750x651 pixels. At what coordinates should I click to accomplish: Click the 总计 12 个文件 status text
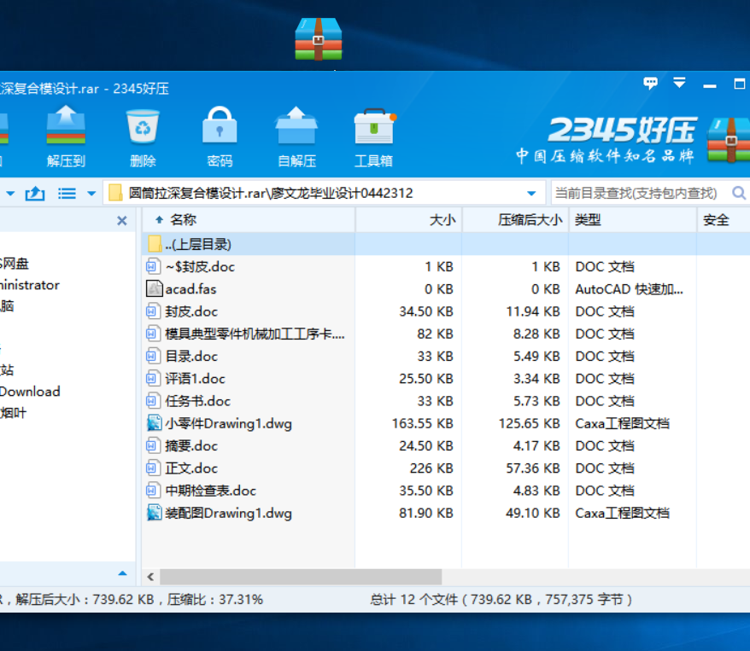coord(414,599)
